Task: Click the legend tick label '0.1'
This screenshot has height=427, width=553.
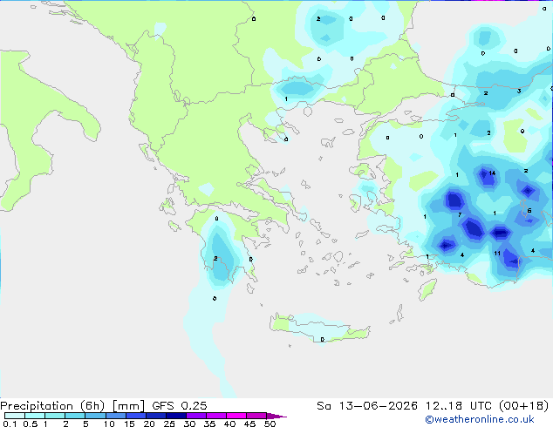Action: coord(10,424)
